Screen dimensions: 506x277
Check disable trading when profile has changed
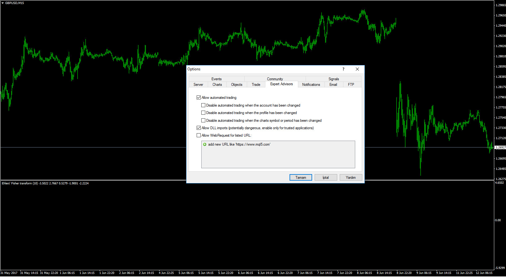(x=203, y=113)
